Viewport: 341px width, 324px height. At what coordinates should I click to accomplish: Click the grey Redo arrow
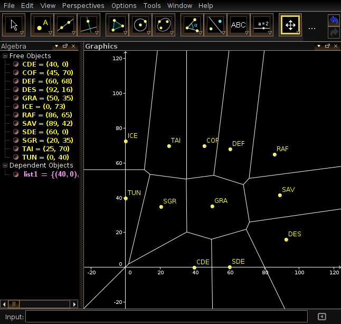(334, 33)
